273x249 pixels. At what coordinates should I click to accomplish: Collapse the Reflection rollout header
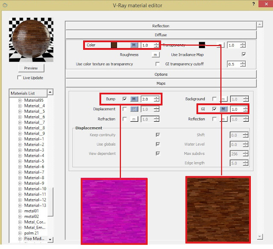[x=161, y=26]
